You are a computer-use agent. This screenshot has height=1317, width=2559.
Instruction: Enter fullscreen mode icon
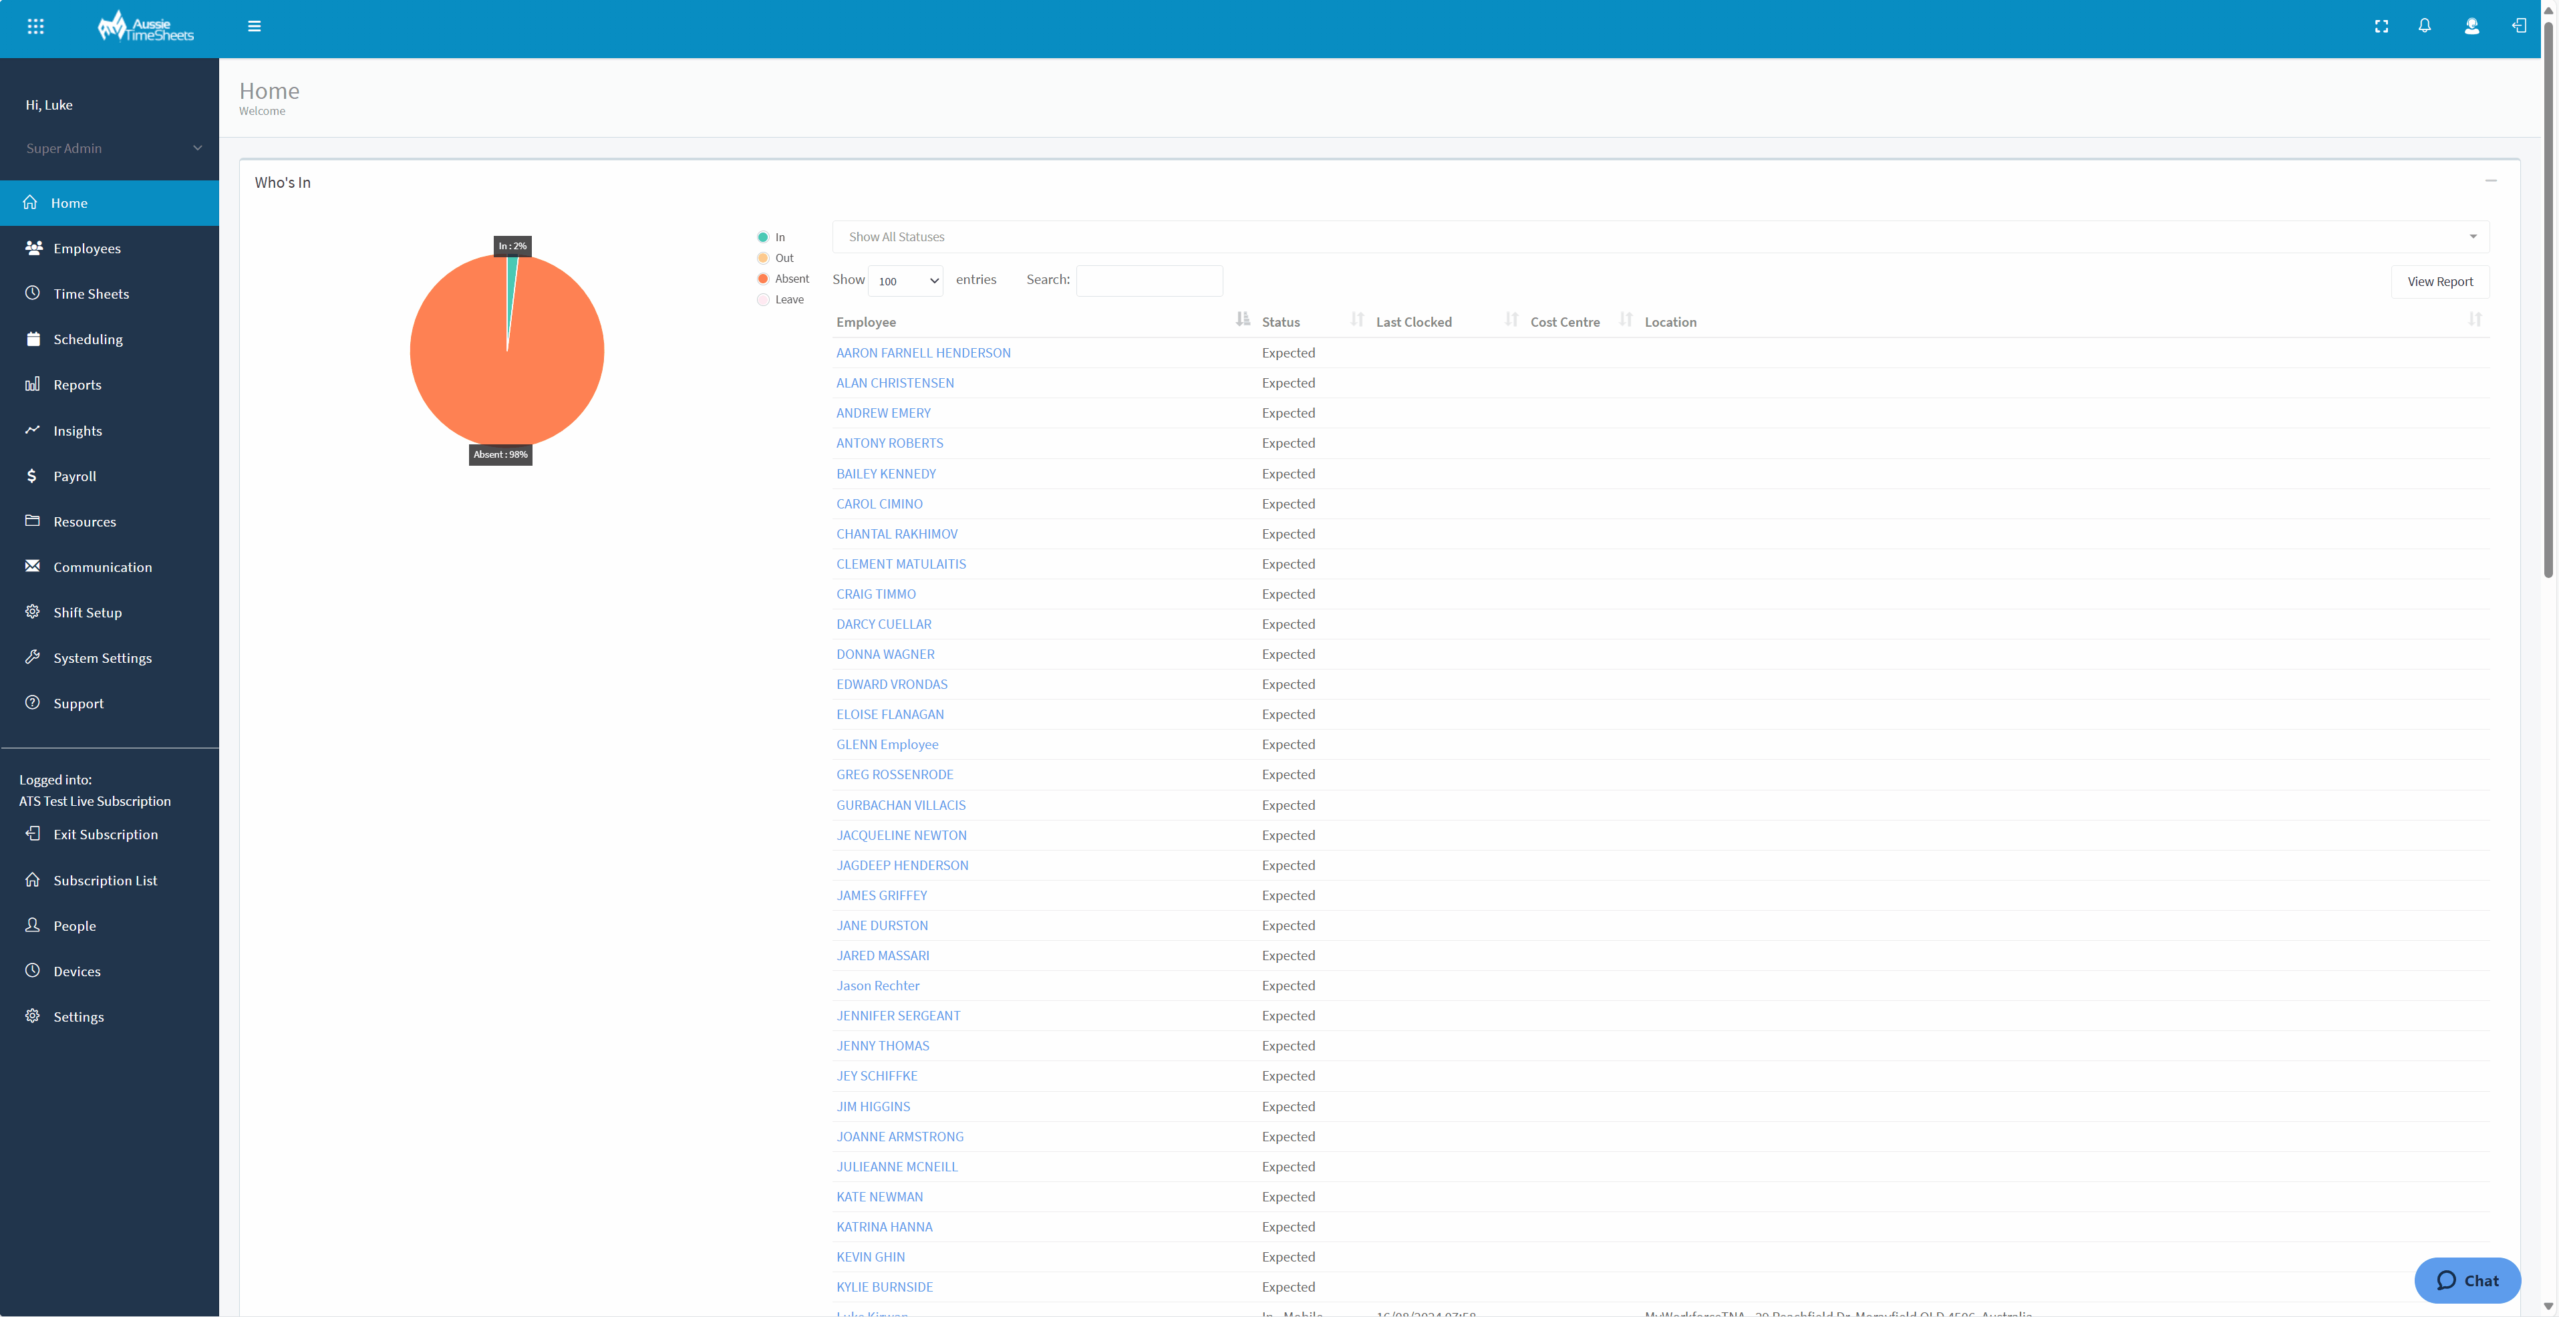(2381, 27)
